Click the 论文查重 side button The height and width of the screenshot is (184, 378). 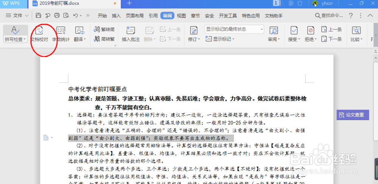coord(353,115)
